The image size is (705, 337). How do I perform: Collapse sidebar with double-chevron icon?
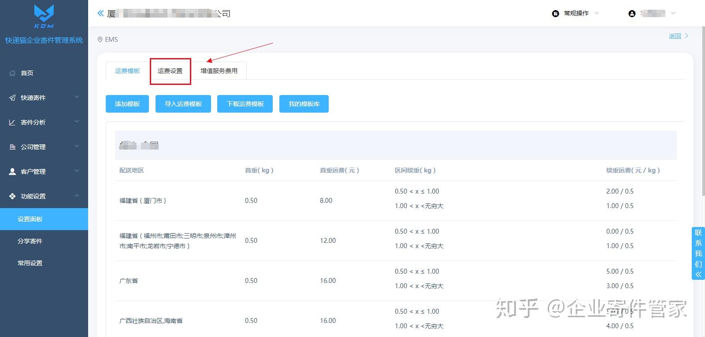click(x=100, y=13)
